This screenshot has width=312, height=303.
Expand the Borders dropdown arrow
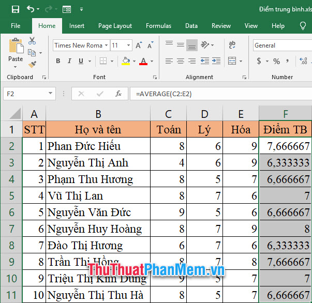[112, 61]
